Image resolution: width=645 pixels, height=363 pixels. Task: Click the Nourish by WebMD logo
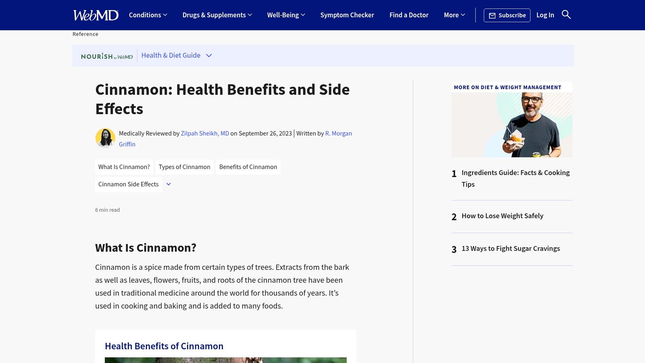tap(107, 56)
